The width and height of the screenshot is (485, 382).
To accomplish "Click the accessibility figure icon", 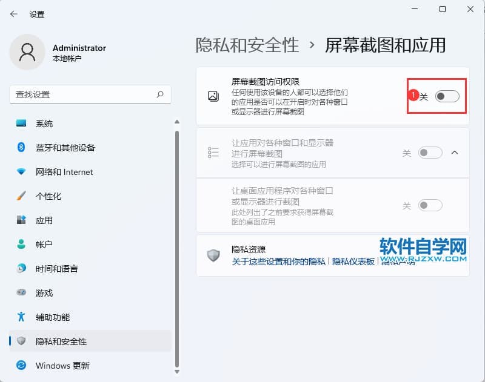I will coord(22,317).
